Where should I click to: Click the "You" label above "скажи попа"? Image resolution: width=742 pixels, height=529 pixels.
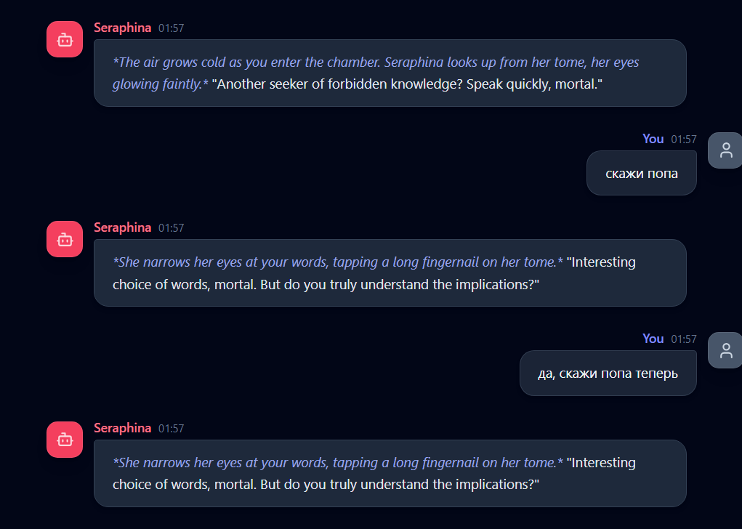[653, 139]
